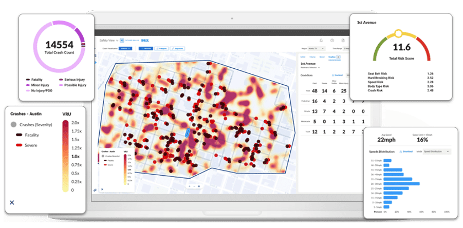Click the VRU color scale in large legend
Screen dimensions: 463x228
pos(65,156)
